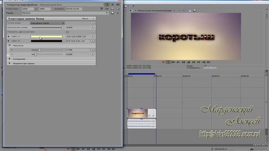Toggle animate clock for layer count row

click(x=92, y=27)
